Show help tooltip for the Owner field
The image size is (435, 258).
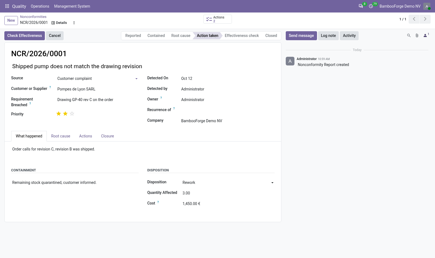[x=161, y=98]
